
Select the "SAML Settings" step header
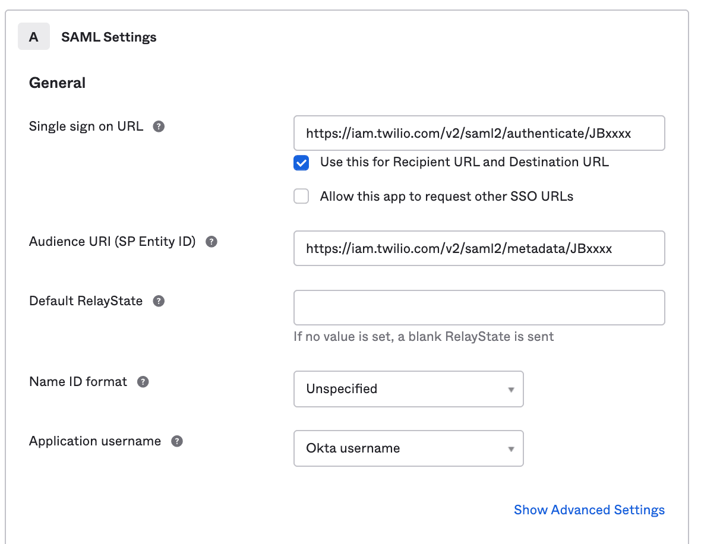click(109, 36)
